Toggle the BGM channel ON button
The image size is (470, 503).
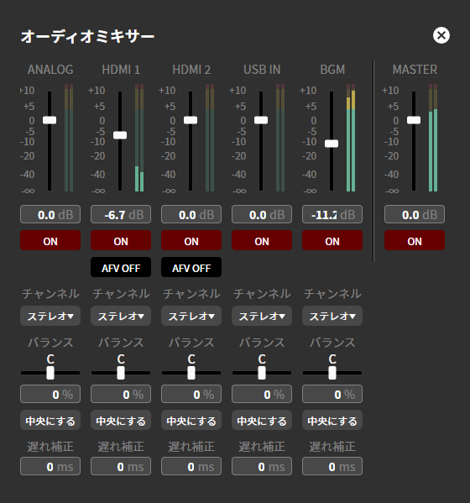[x=332, y=240]
